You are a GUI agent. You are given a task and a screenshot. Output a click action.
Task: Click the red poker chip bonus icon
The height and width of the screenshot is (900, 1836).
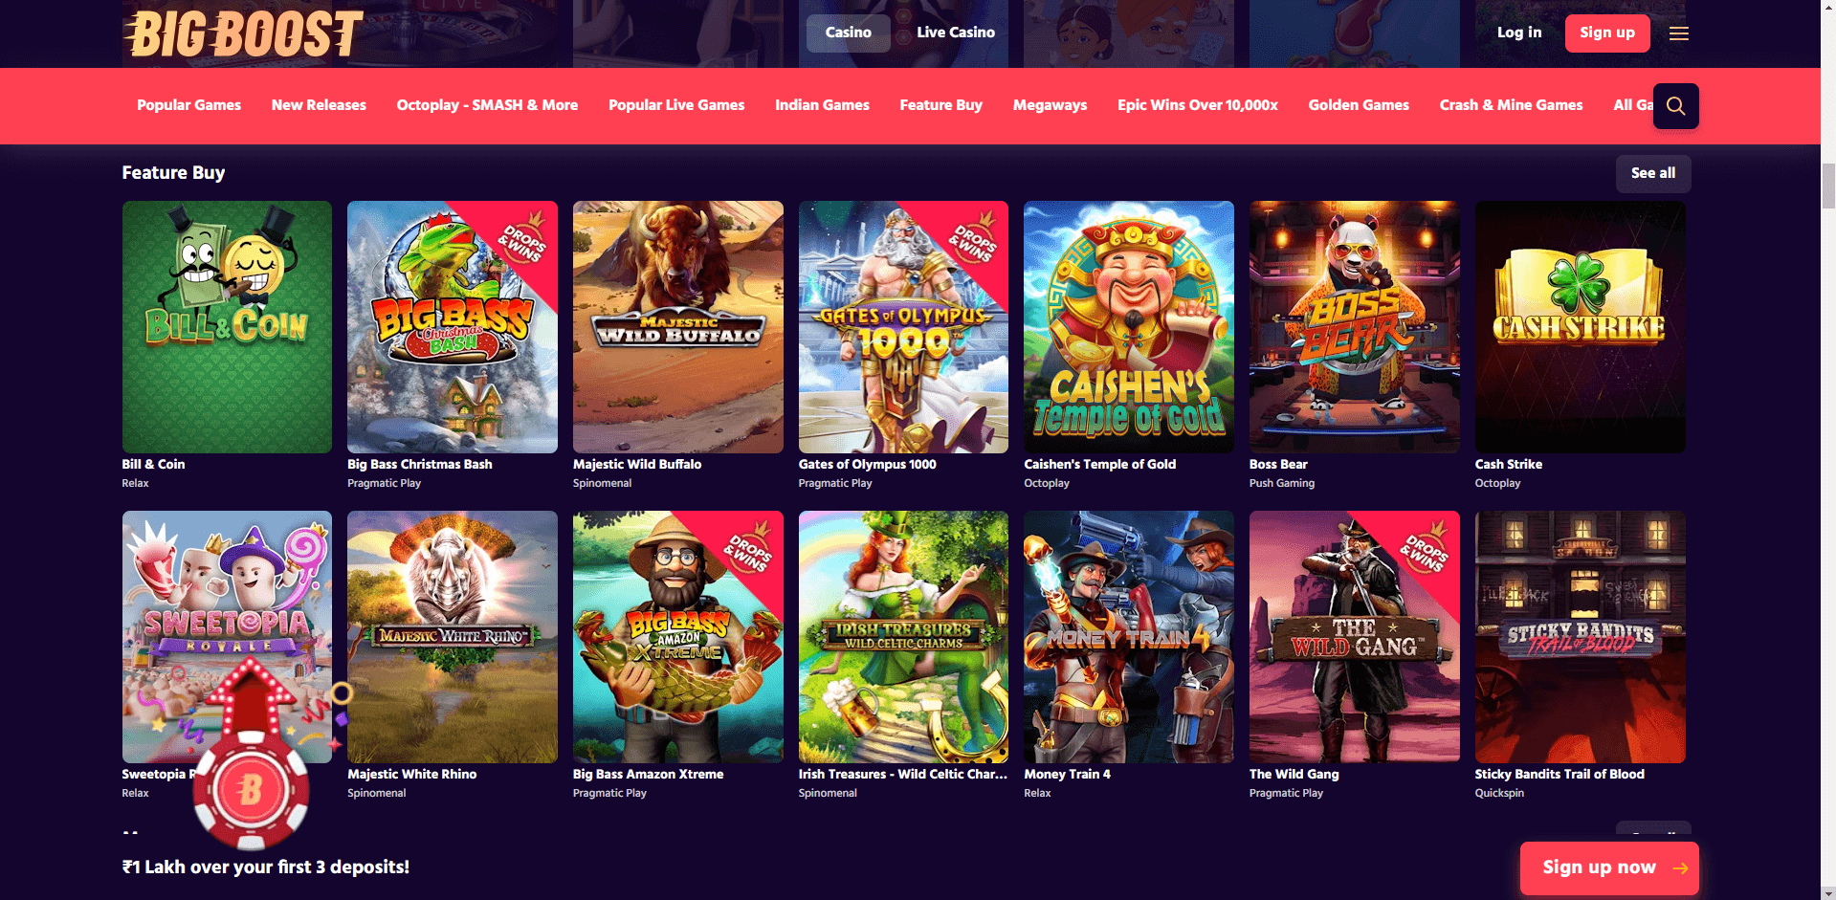click(x=251, y=790)
